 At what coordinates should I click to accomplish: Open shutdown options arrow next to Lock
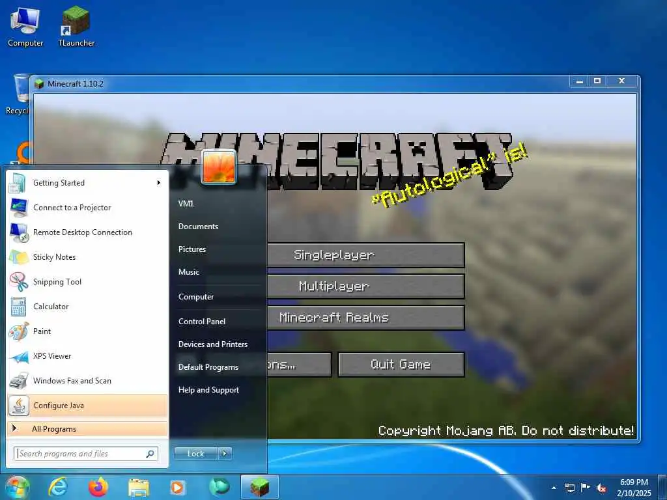pos(225,454)
